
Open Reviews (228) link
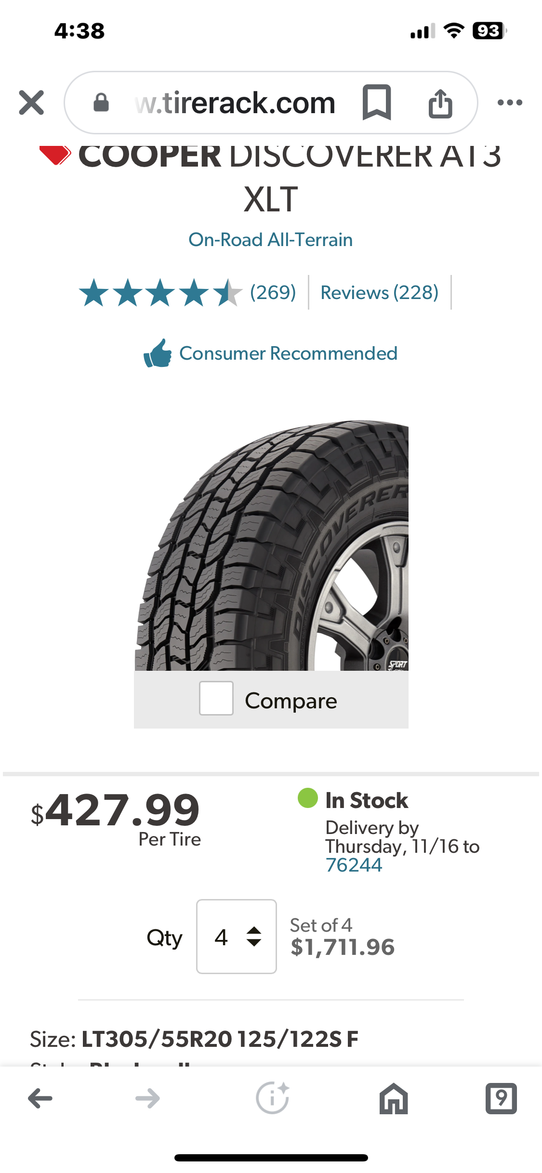pos(380,292)
